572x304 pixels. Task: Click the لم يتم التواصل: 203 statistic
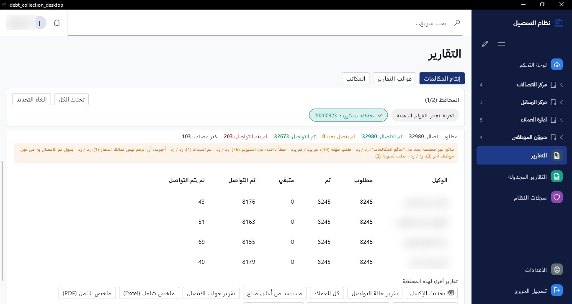pos(245,137)
